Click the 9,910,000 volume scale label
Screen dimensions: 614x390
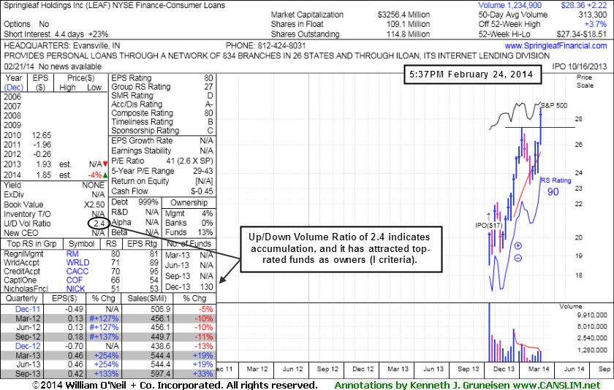(x=591, y=316)
